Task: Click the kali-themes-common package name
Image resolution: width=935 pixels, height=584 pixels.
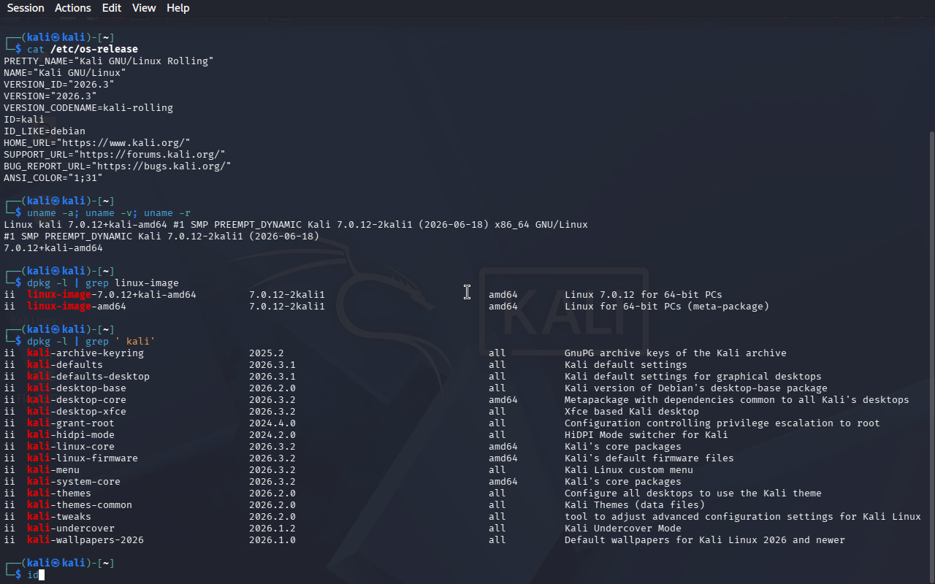Action: (x=80, y=505)
